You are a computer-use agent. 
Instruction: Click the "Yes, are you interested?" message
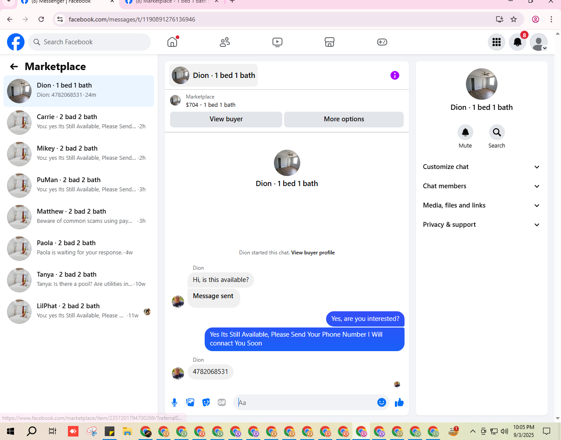coord(365,319)
